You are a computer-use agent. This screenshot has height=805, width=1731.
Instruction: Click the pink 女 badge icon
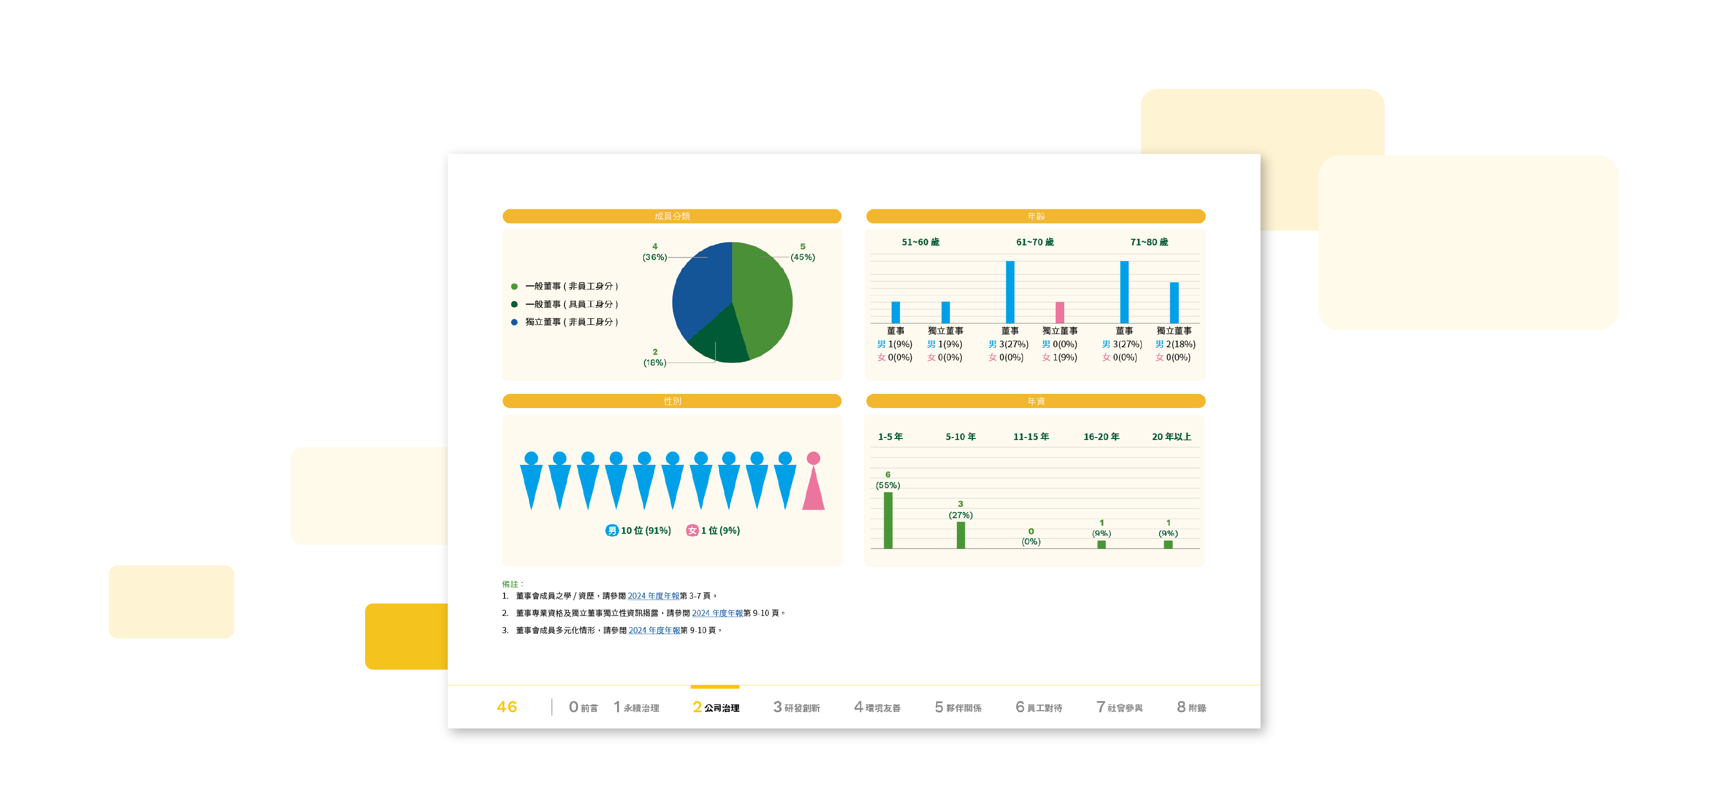pyautogui.click(x=692, y=531)
